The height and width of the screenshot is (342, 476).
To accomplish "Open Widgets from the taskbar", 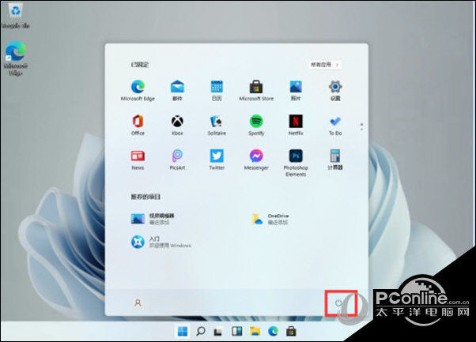I will 236,332.
